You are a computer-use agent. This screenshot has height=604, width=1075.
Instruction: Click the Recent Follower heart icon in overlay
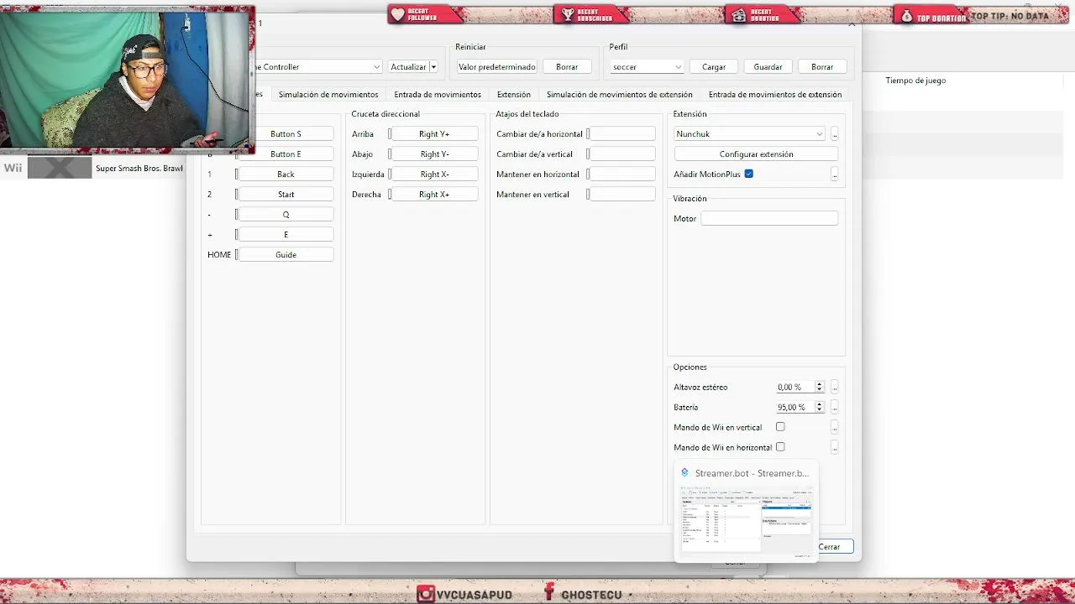[397, 14]
